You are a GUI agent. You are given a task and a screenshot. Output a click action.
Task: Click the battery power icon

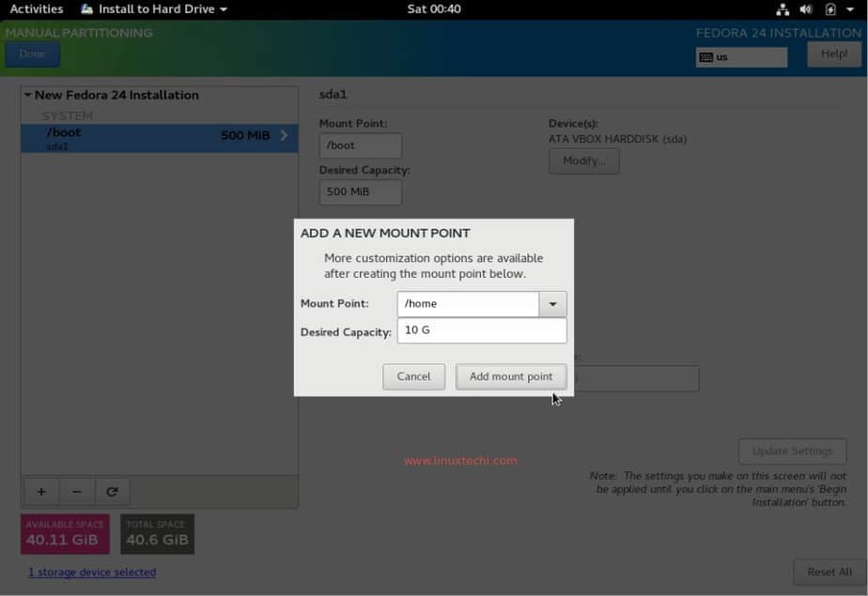click(x=830, y=9)
